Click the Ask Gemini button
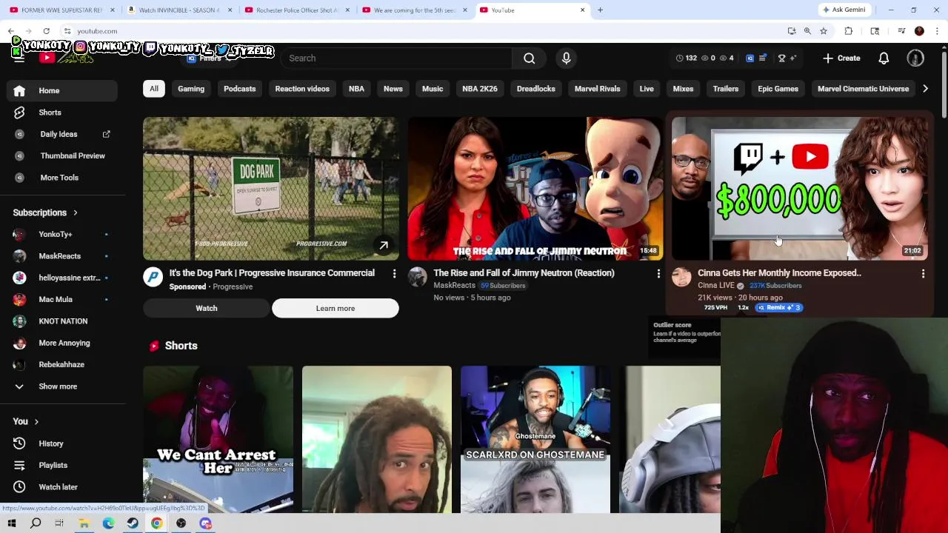 [844, 10]
